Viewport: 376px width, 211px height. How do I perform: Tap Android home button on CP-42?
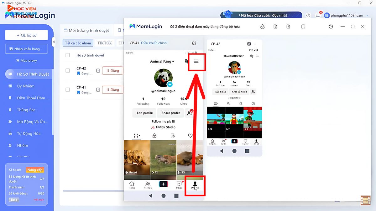234,151
